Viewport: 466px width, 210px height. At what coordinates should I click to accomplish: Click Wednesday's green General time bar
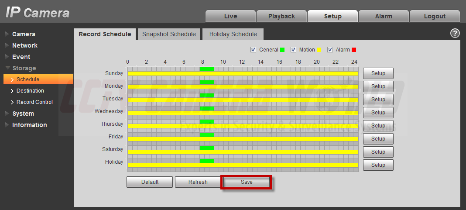tap(207, 108)
